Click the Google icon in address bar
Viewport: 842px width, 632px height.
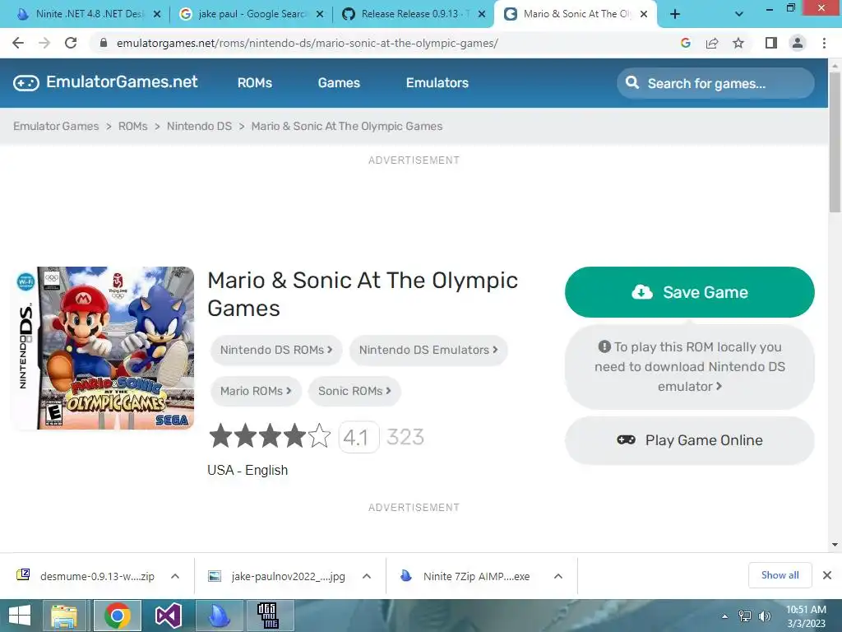(x=685, y=43)
